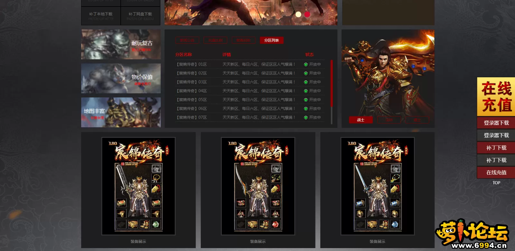Click 开放中 status text in 01区 row
This screenshot has width=515, height=251.
click(315, 64)
